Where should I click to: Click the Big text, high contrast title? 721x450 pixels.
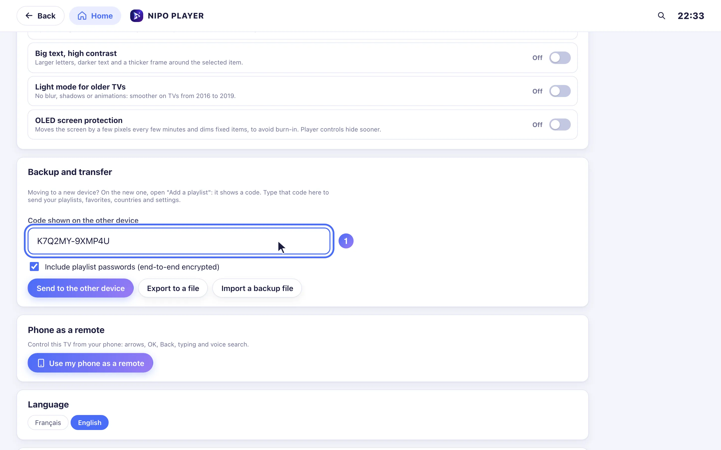[76, 53]
